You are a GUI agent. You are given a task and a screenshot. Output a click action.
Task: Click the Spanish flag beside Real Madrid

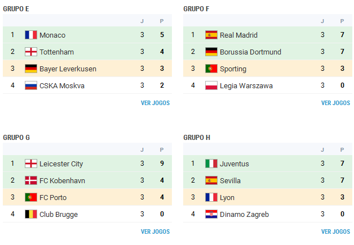(x=211, y=35)
